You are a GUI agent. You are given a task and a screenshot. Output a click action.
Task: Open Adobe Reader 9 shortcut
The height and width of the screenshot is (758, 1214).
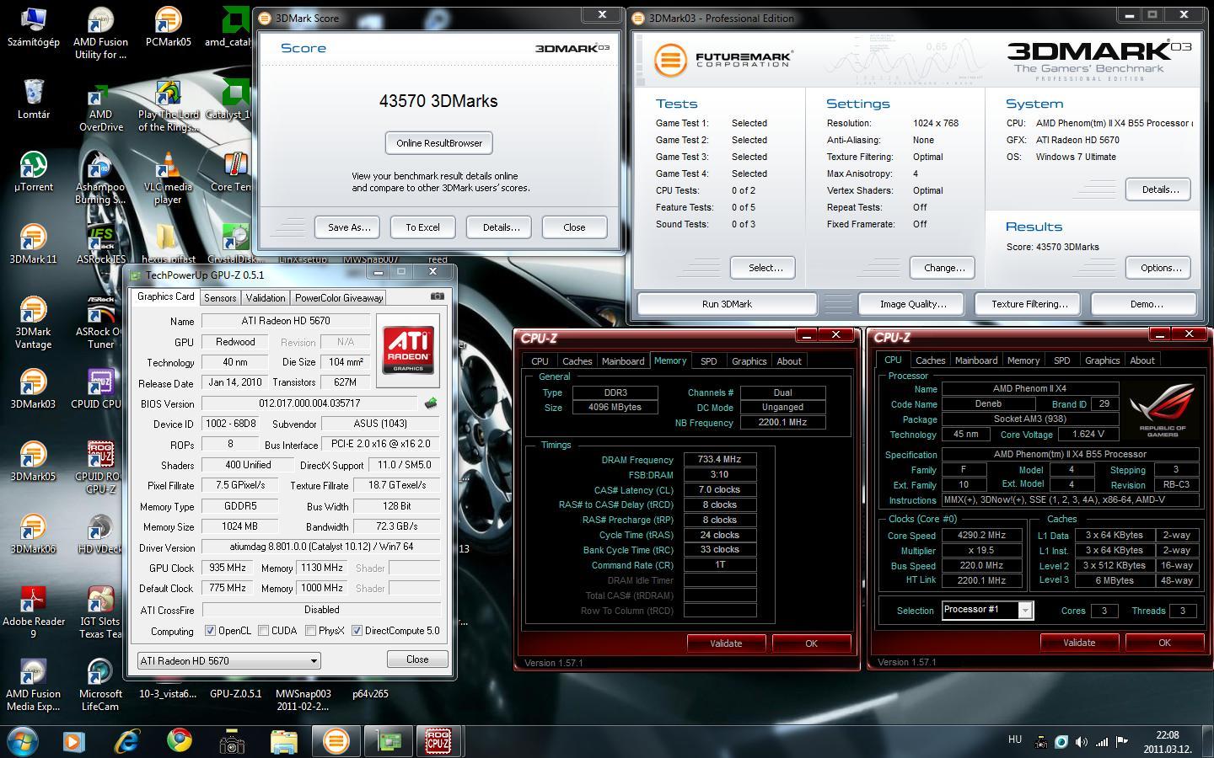(33, 611)
